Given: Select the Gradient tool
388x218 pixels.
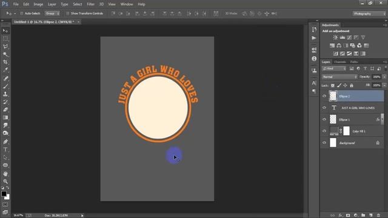Looking at the screenshot, I should coord(5,117).
